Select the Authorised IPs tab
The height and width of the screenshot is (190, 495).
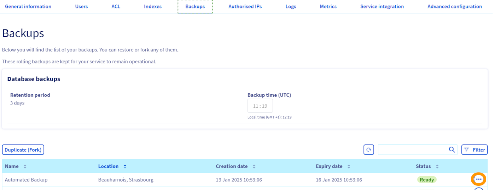coord(245,6)
